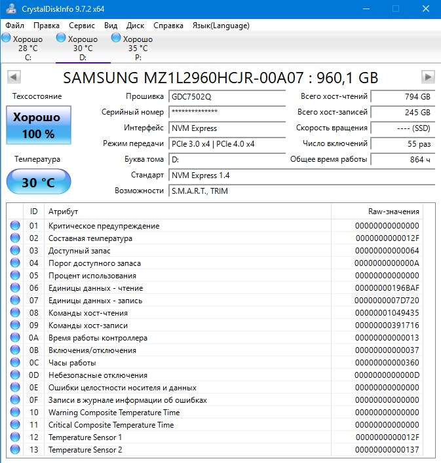Screen dimensions: 441x463
Task: Click status icon of Время работы контроллера row
Action: (x=15, y=337)
